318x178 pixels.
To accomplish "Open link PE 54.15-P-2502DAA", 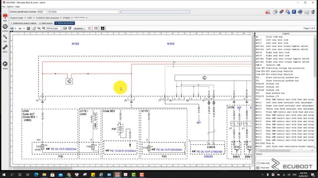I will click(x=64, y=149).
